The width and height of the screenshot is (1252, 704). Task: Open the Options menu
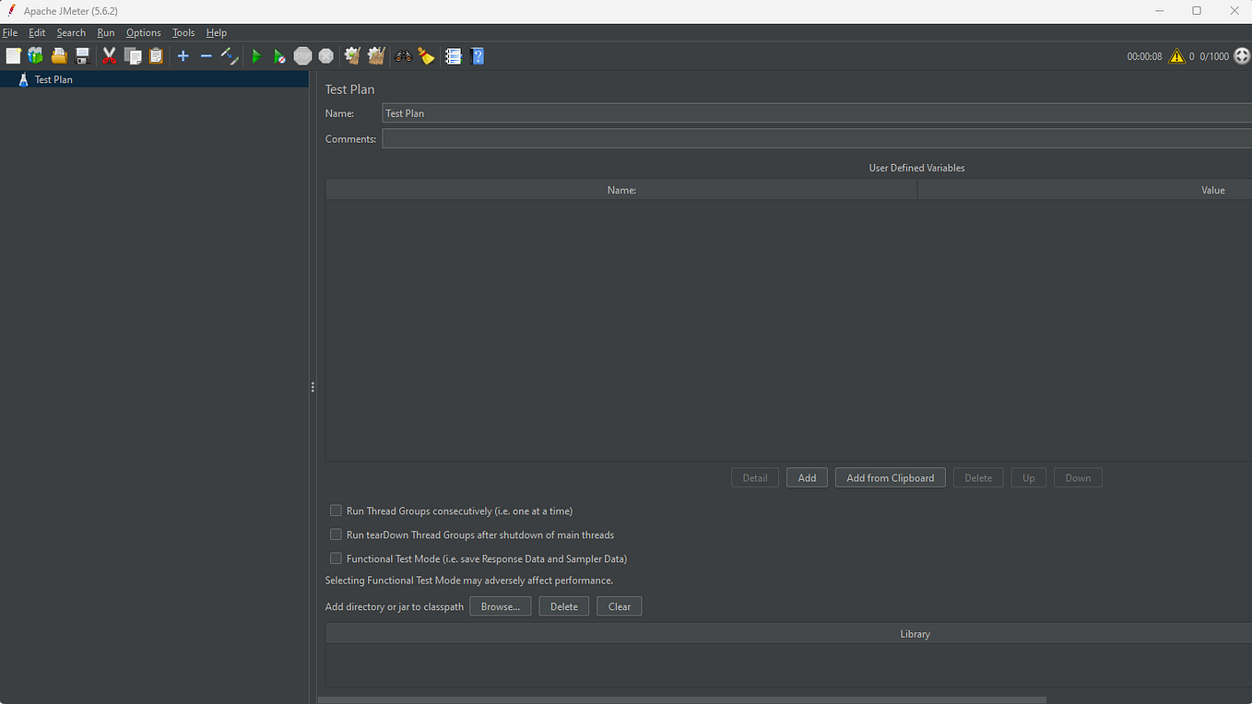143,32
